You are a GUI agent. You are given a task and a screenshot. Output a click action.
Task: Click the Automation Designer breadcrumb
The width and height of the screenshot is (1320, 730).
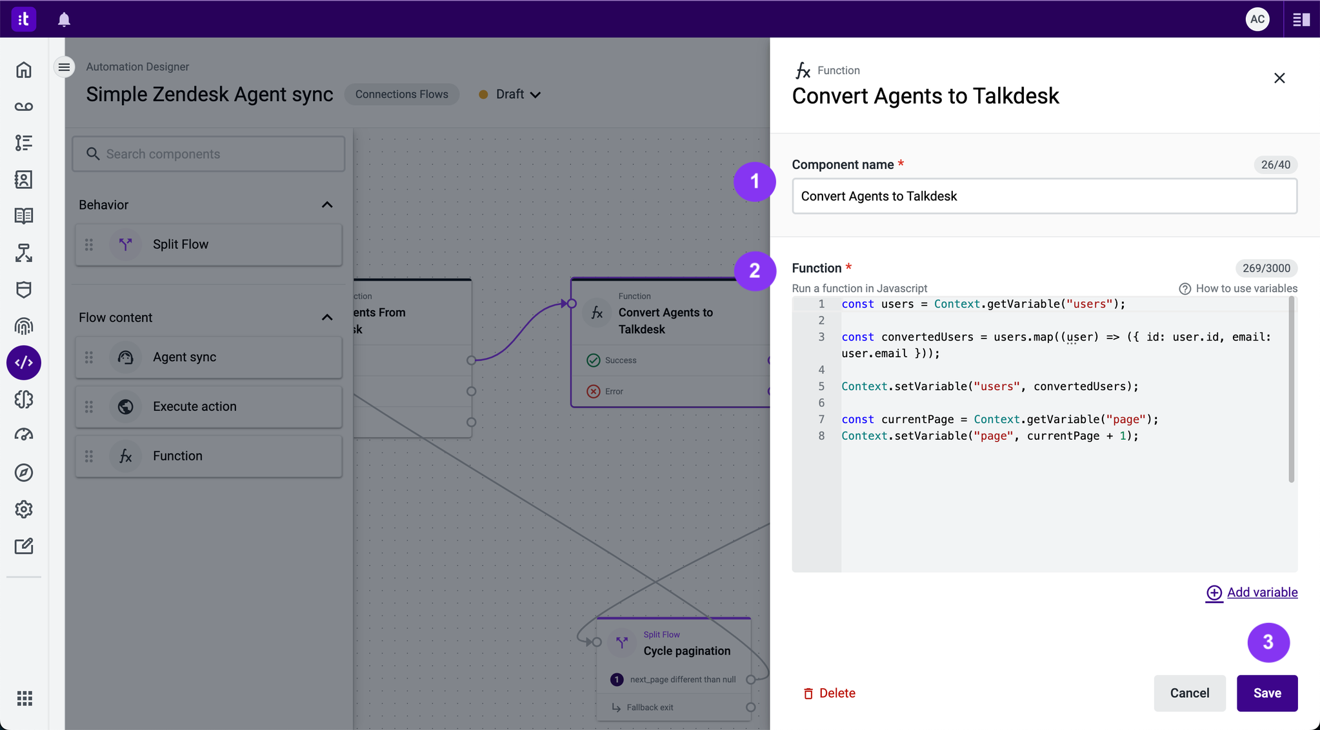pyautogui.click(x=137, y=66)
